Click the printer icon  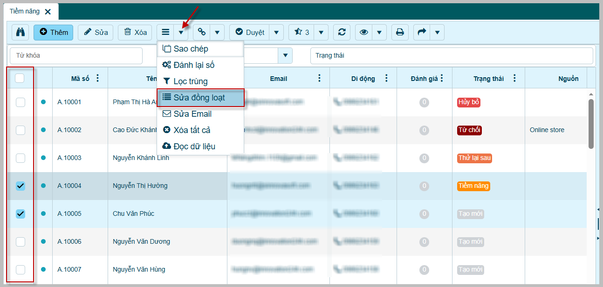[x=400, y=32]
